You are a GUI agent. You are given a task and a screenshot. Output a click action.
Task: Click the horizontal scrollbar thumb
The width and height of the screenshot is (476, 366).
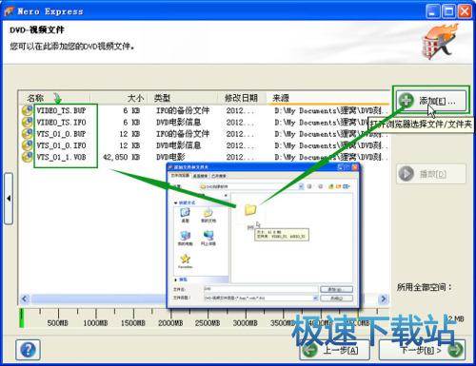click(x=98, y=299)
